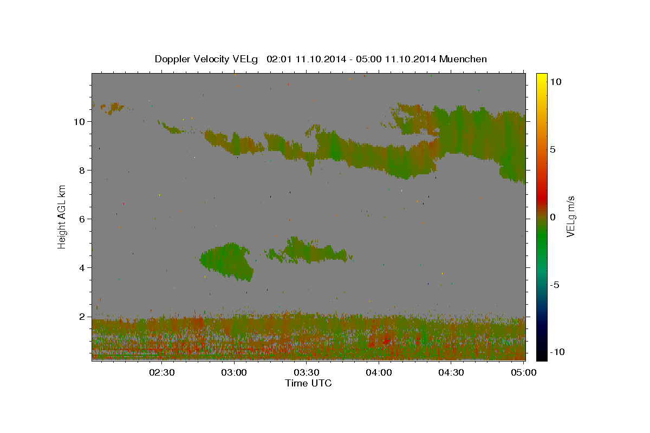The width and height of the screenshot is (650, 433).
Task: Click the height tick label 6
Action: (82, 219)
